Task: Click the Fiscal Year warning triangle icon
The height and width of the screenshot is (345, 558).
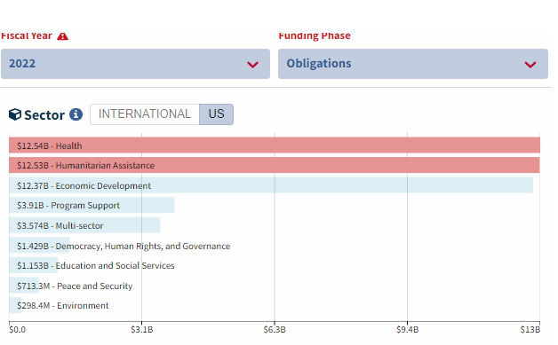Action: pos(62,36)
